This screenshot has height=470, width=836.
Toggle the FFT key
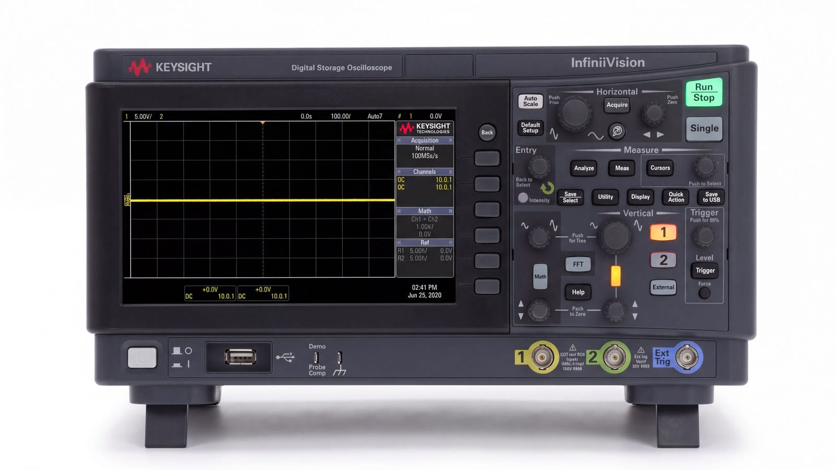click(578, 264)
